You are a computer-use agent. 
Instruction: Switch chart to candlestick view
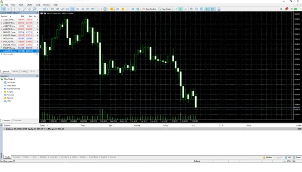(x=180, y=9)
